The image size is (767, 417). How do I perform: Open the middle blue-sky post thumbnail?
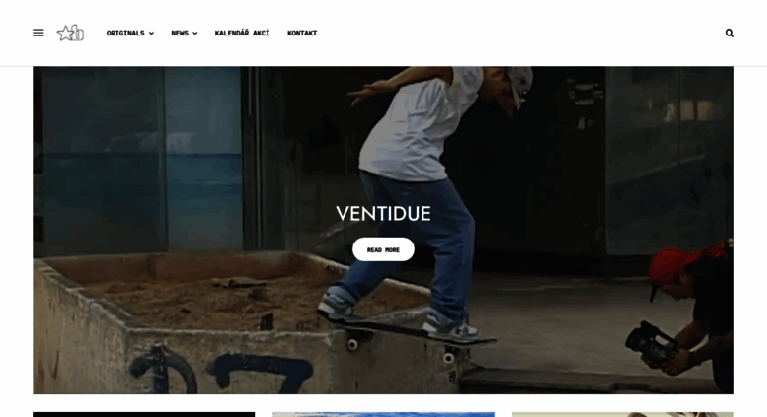(x=383, y=415)
